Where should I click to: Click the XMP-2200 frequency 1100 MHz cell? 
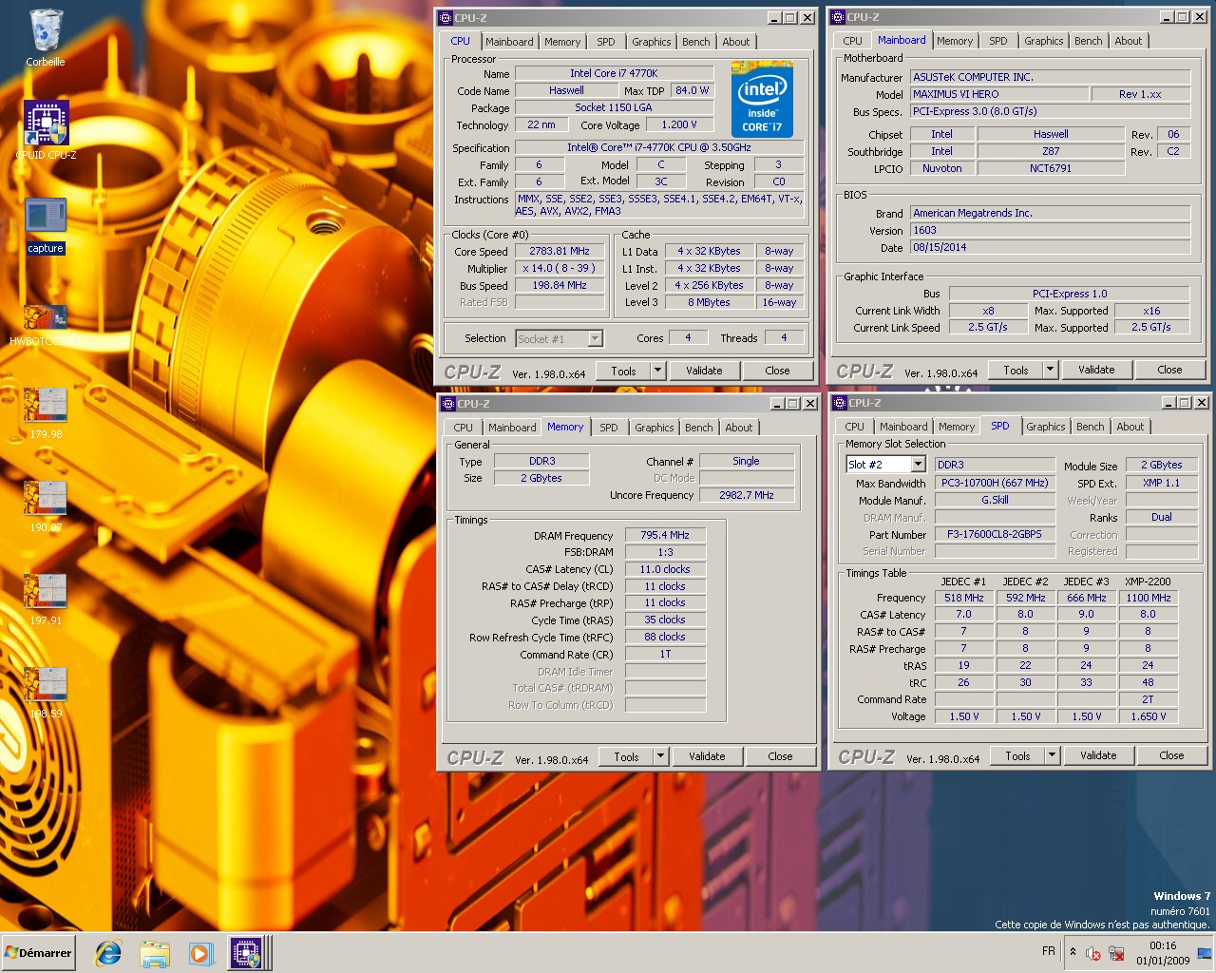tap(1149, 598)
